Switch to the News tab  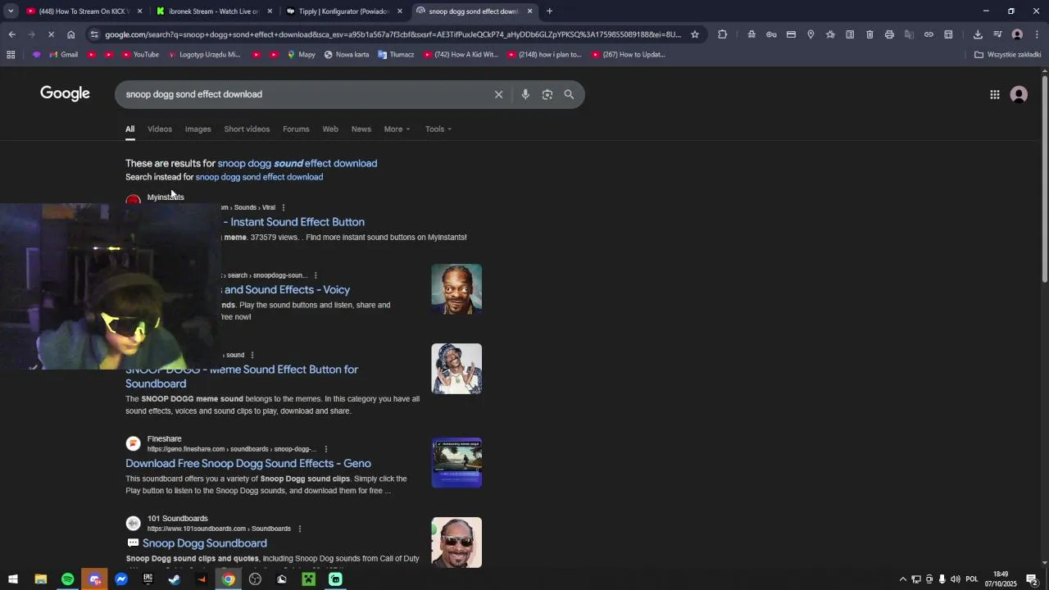(361, 129)
